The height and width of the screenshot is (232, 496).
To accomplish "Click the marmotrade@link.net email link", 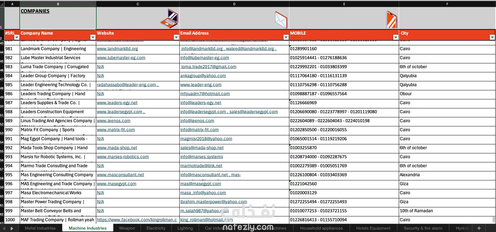I will 201,166.
